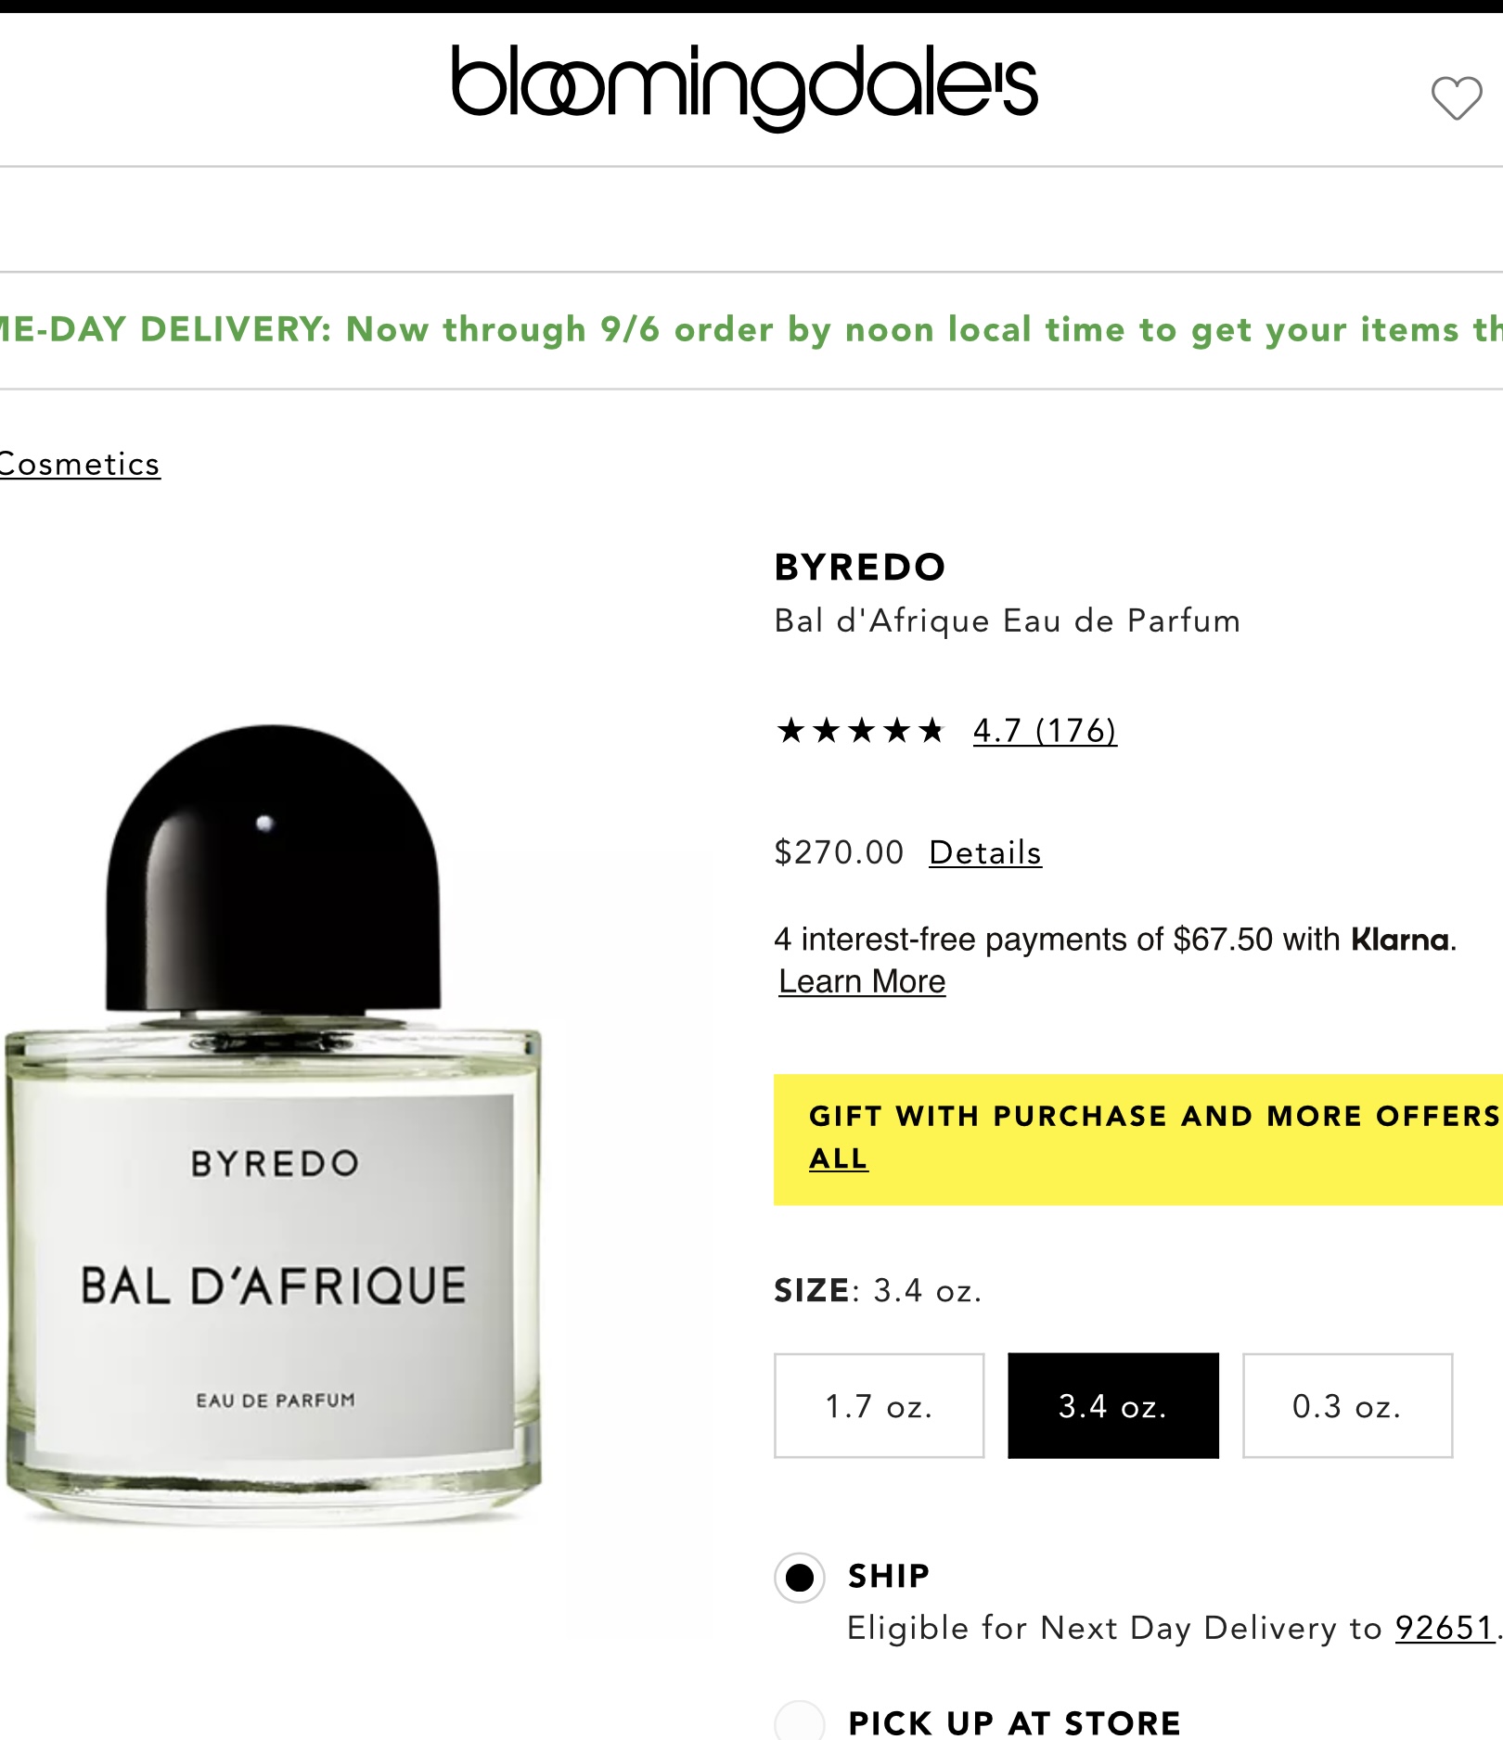Click the price Details link
1503x1740 pixels.
[985, 852]
